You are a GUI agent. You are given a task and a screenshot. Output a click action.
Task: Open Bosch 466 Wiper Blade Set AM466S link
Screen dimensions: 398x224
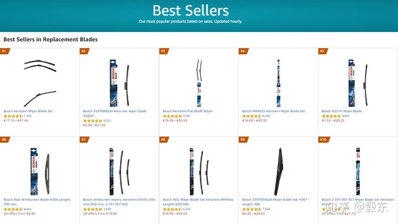coord(198,202)
